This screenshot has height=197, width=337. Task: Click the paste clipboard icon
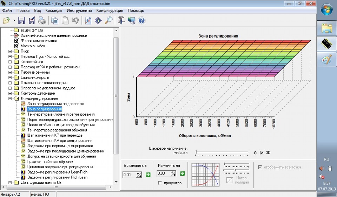[x=65, y=20]
